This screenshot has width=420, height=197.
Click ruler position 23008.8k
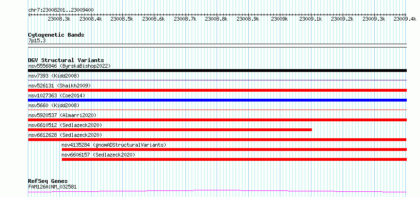point(217,19)
